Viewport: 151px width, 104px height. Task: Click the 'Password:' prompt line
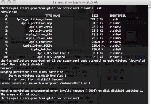[8, 68]
